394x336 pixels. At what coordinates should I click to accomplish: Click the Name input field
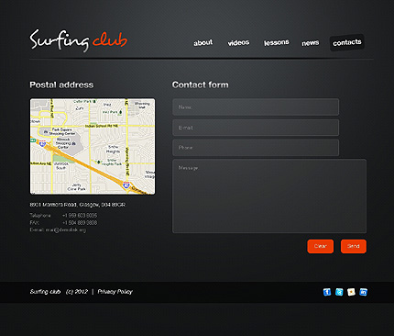point(256,107)
